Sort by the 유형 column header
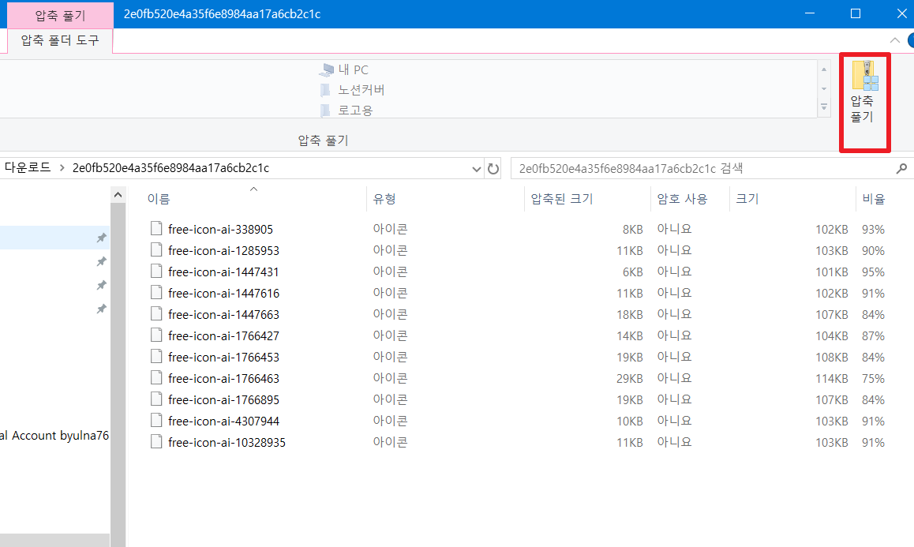 tap(384, 199)
